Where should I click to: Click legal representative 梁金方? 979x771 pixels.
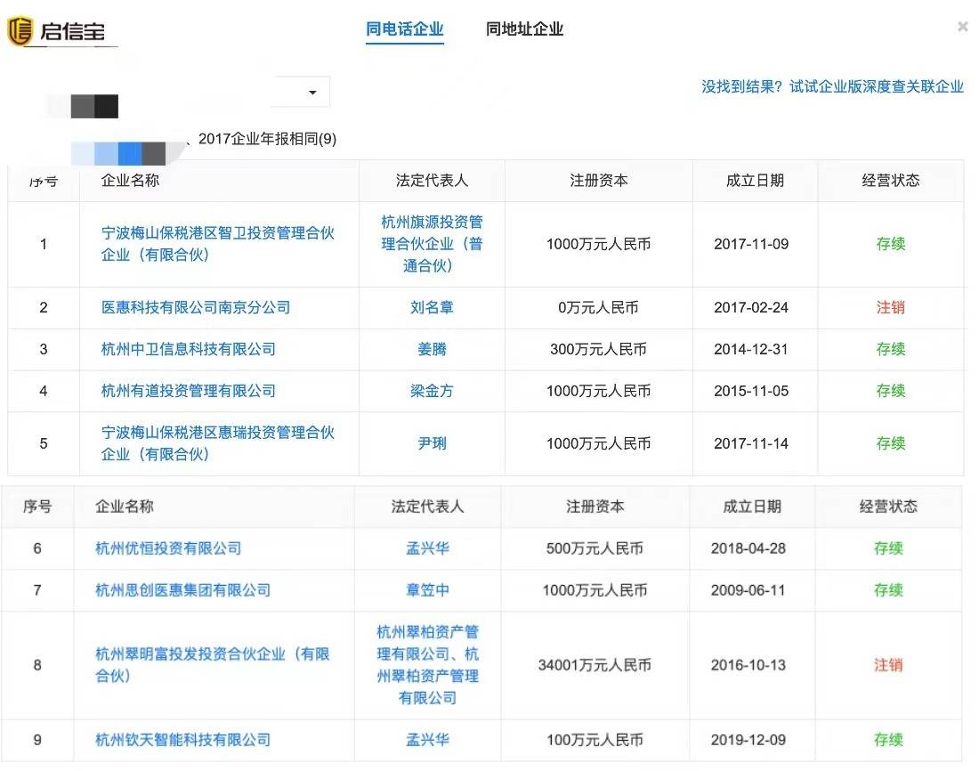tap(432, 391)
